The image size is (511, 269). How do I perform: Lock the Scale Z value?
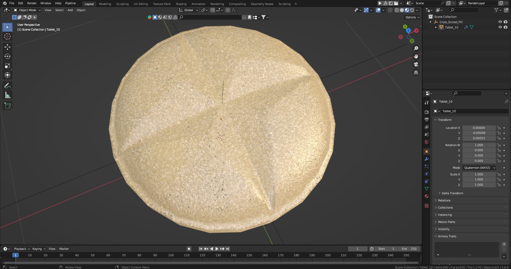coord(499,185)
